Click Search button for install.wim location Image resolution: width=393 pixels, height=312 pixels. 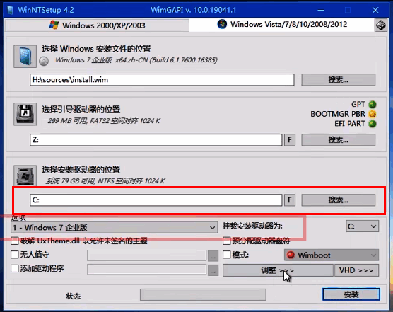point(339,80)
